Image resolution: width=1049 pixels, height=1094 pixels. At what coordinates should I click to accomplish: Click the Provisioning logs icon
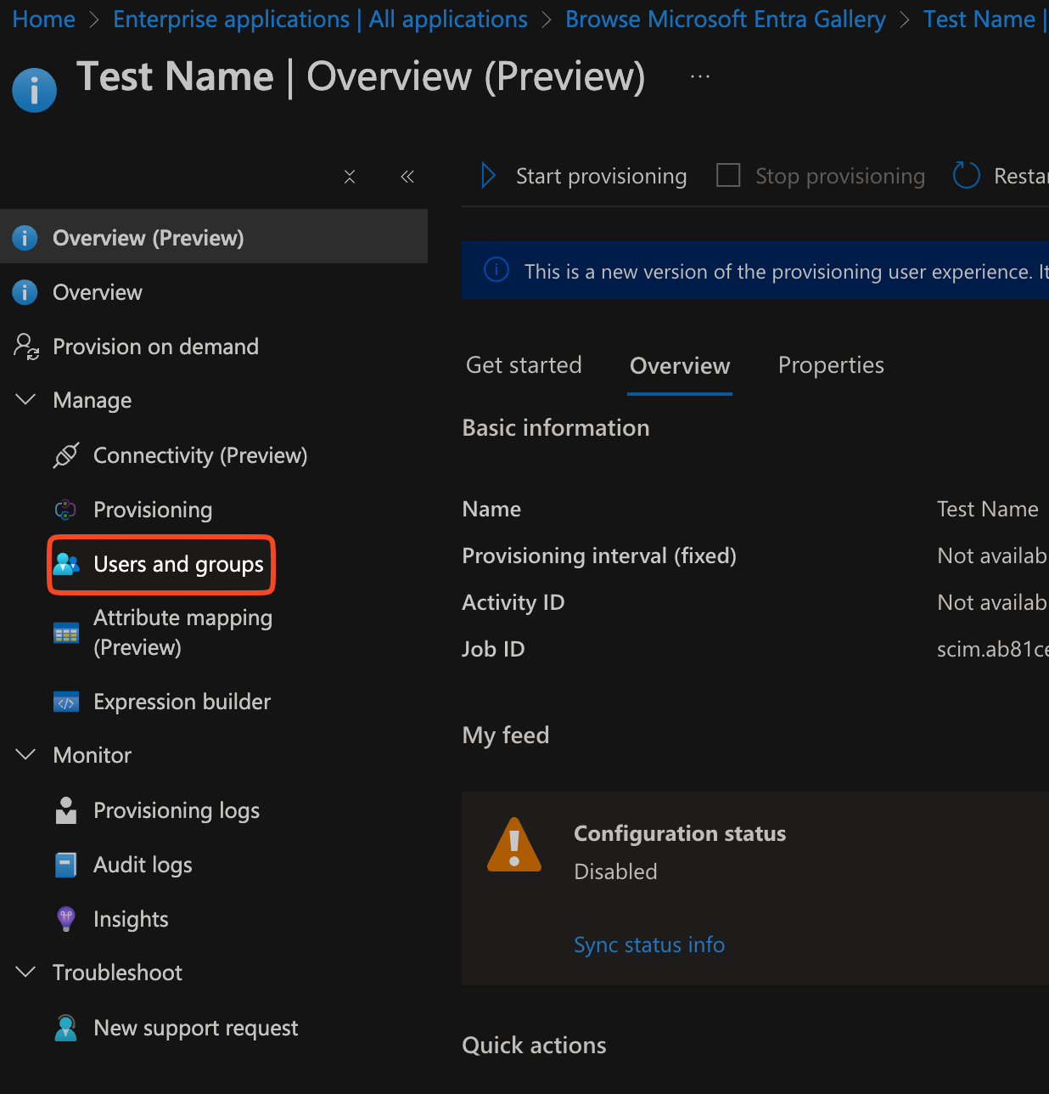[66, 810]
